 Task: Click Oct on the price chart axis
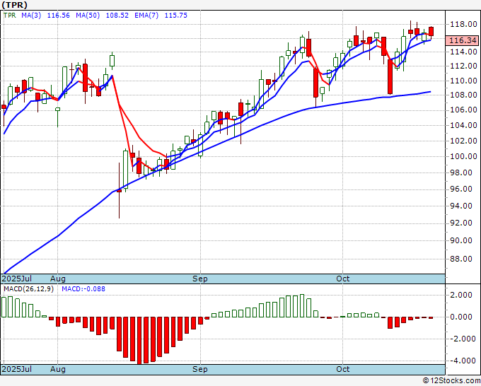pos(342,279)
